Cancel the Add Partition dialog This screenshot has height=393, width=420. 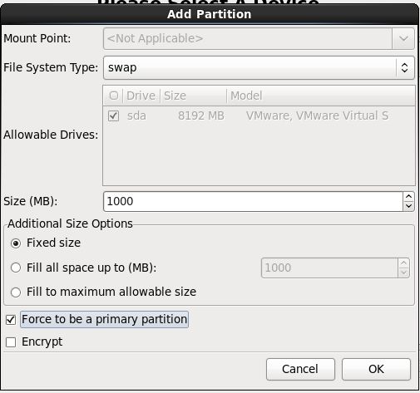(300, 369)
